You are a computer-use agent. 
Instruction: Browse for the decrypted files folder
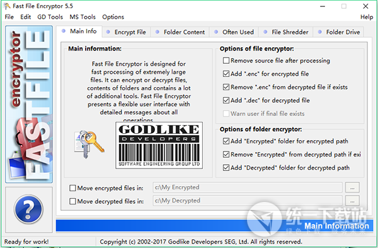click(x=352, y=201)
